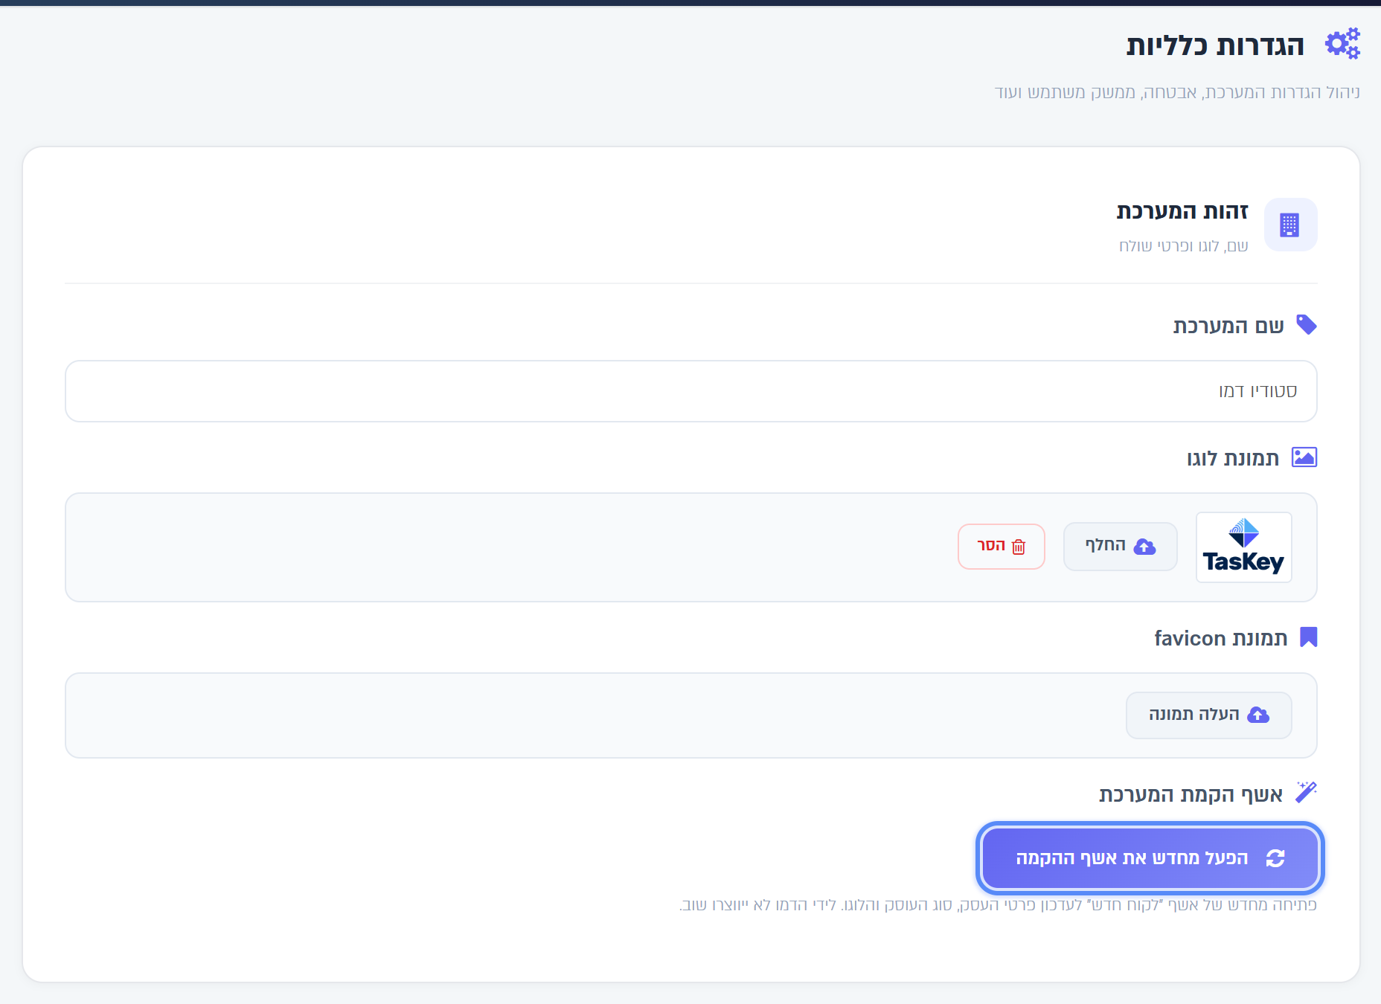Restart the wizard with הפעל מחדש את אשף ההקמה
Screen dimensions: 1381x1004
[1150, 858]
